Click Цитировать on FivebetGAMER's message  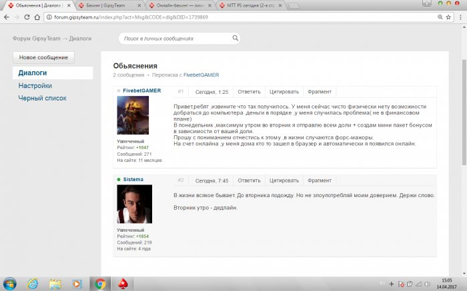pos(284,92)
